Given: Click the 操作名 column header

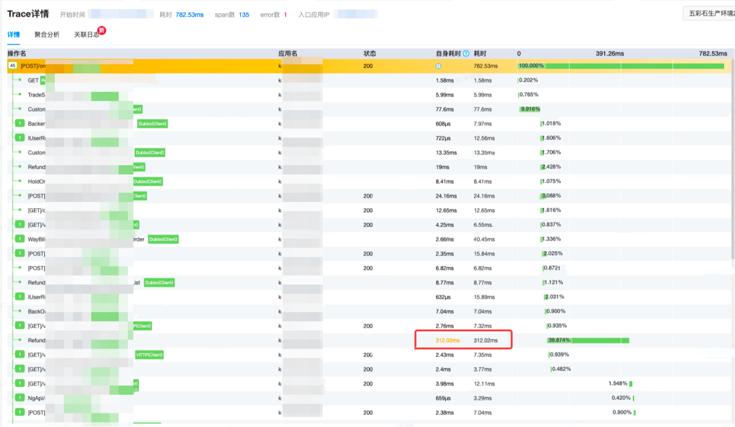Looking at the screenshot, I should click(17, 53).
